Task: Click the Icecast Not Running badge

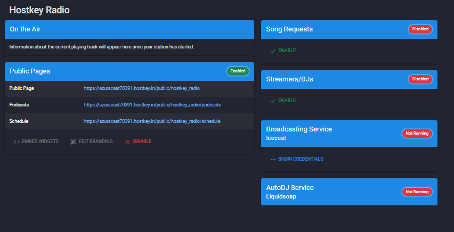Action: (x=417, y=133)
